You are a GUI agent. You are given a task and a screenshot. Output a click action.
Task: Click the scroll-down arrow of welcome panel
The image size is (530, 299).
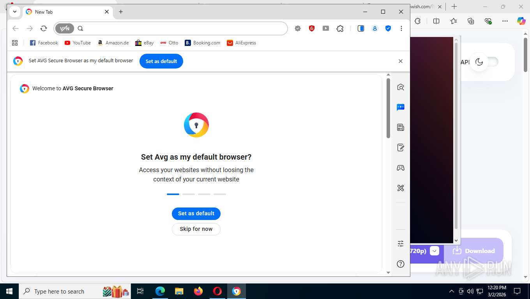tap(388, 273)
